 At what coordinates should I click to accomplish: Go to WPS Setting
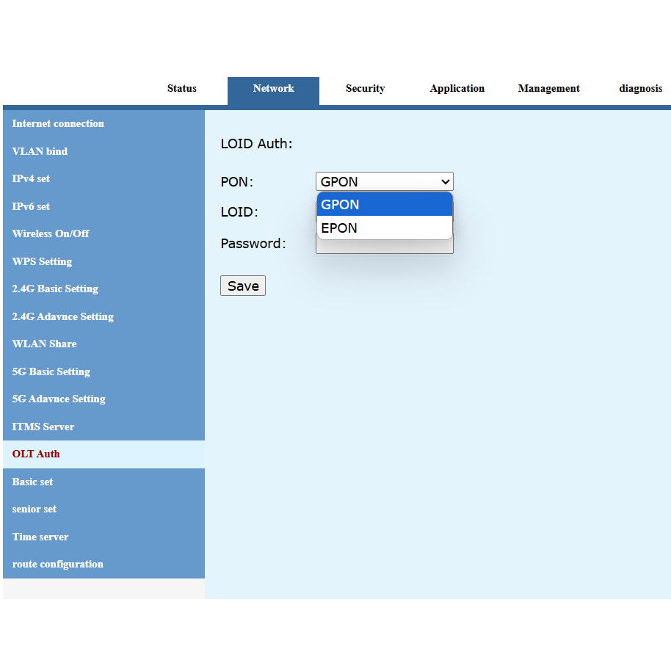[42, 261]
